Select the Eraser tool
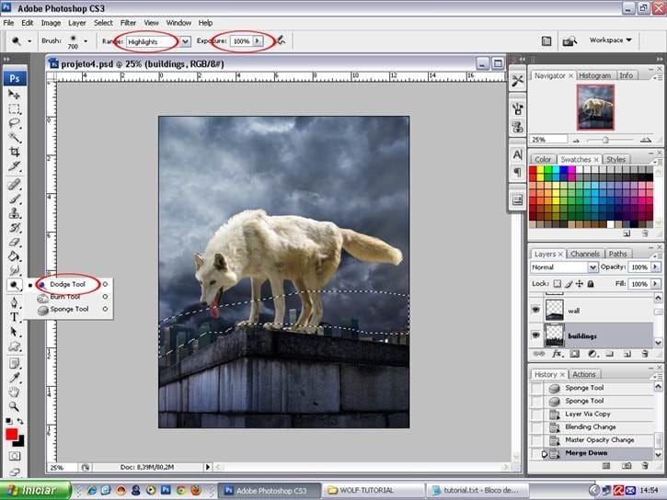This screenshot has width=667, height=500. coord(14,242)
